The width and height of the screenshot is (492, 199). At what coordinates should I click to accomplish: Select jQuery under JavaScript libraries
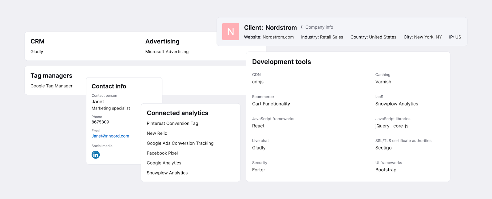tap(382, 126)
